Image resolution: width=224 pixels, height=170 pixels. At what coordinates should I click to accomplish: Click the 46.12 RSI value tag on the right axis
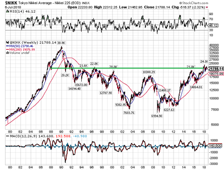click(214, 25)
